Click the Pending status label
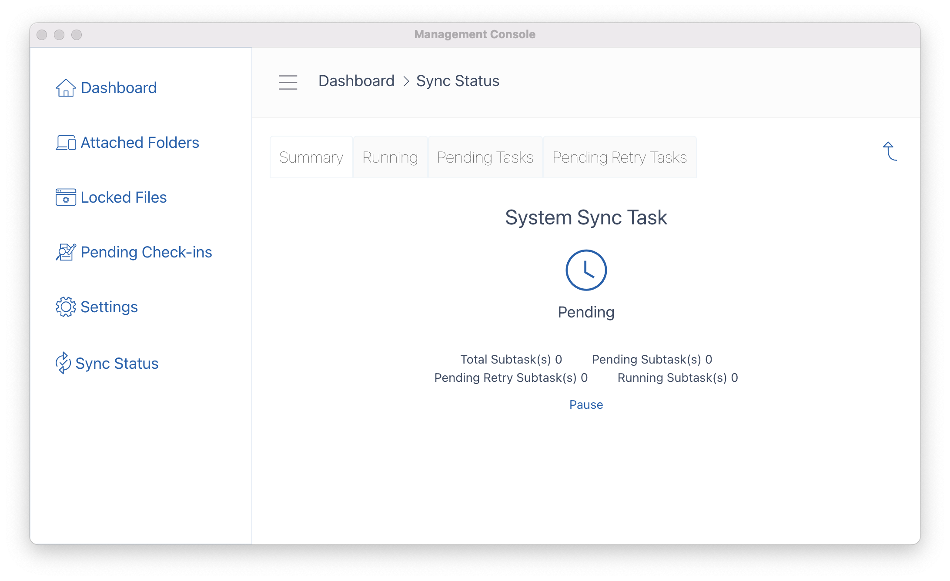Image resolution: width=950 pixels, height=581 pixels. pyautogui.click(x=586, y=312)
